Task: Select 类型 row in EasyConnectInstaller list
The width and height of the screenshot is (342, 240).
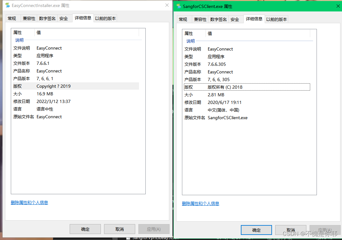Action: click(x=76, y=56)
